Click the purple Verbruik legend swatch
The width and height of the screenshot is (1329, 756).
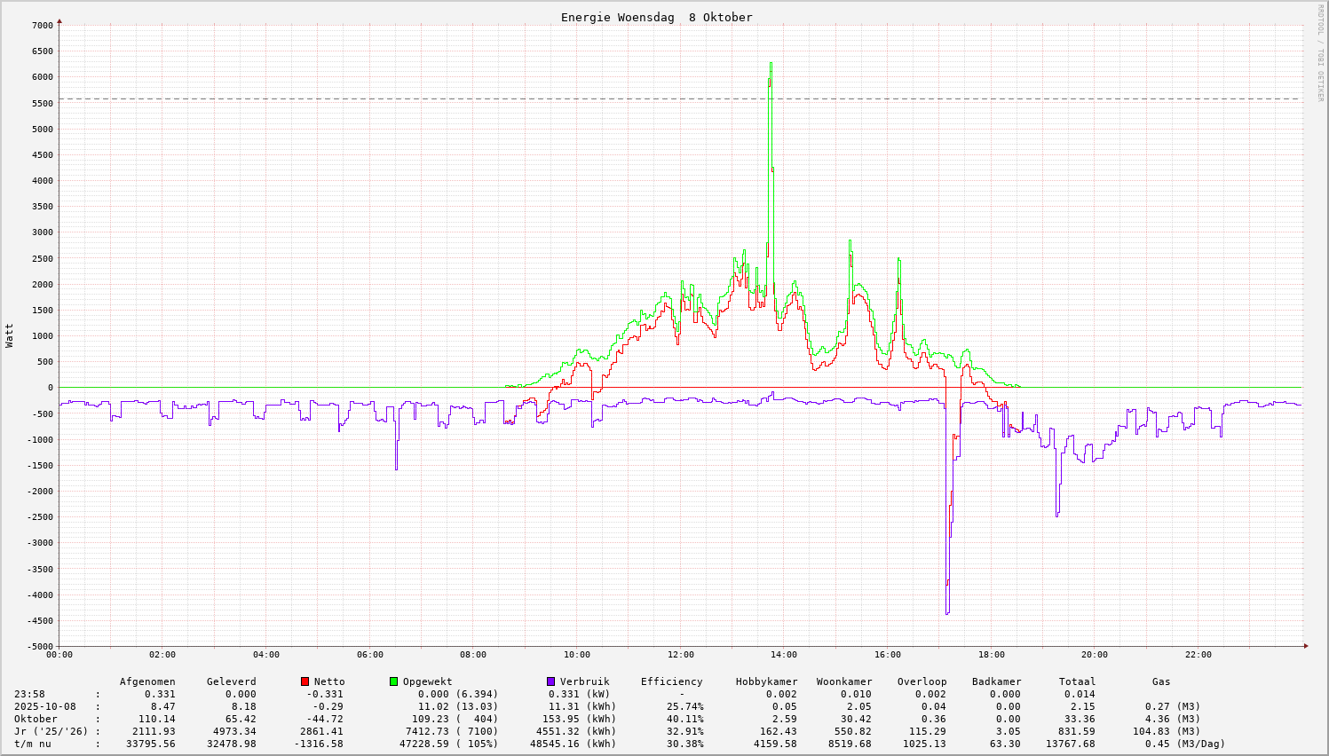tap(550, 681)
